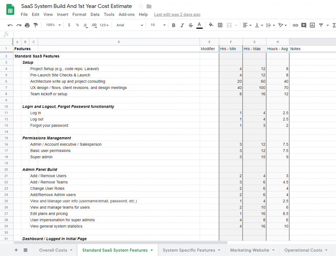
Task: Open the Help menu
Action: click(143, 14)
